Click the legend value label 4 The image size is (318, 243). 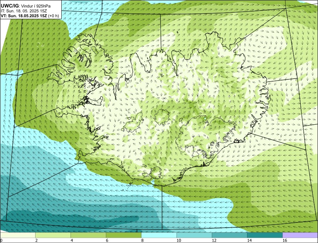tap(72, 240)
